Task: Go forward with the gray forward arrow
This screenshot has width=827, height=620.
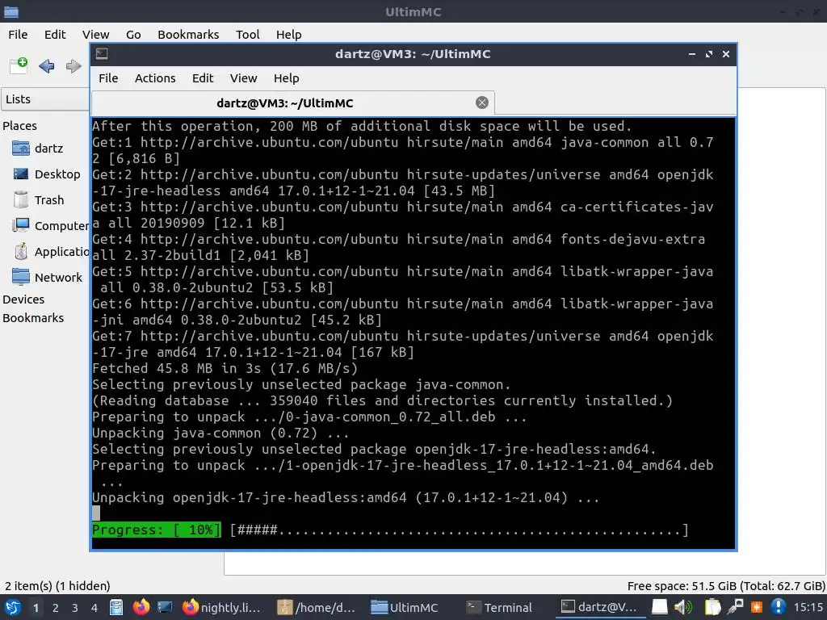Action: [x=73, y=66]
